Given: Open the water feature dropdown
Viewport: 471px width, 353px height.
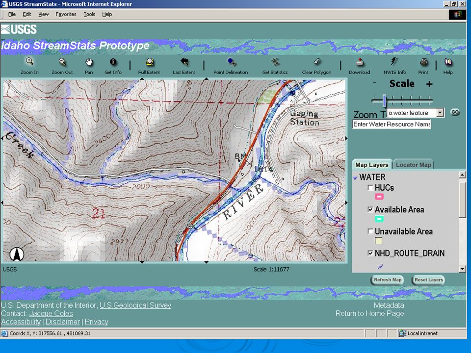Looking at the screenshot, I should tap(440, 113).
